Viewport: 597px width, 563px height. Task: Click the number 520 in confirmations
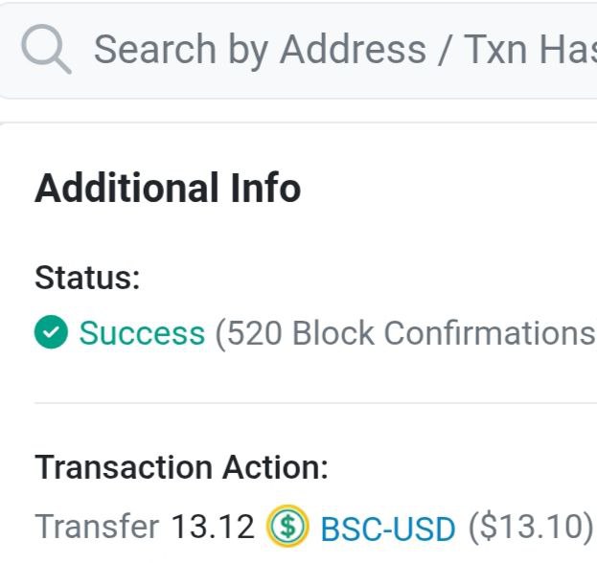254,333
